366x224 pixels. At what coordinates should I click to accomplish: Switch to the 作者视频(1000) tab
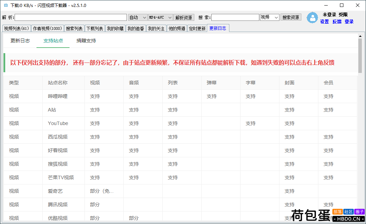click(x=47, y=28)
